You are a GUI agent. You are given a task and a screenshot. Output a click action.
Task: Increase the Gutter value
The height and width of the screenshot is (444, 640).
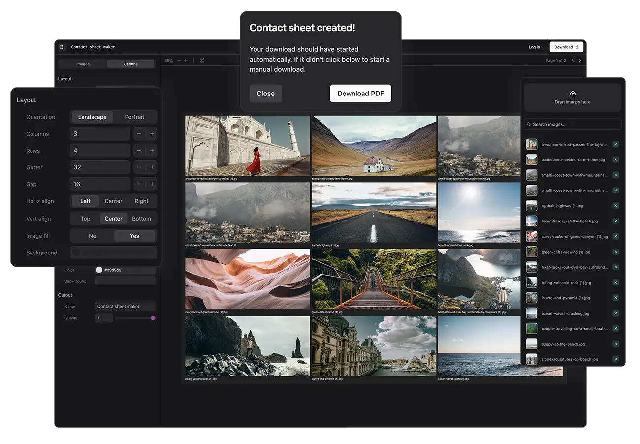152,167
